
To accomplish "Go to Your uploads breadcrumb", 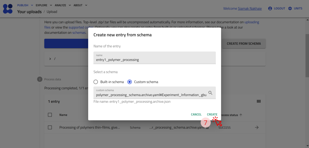I will [29, 12].
